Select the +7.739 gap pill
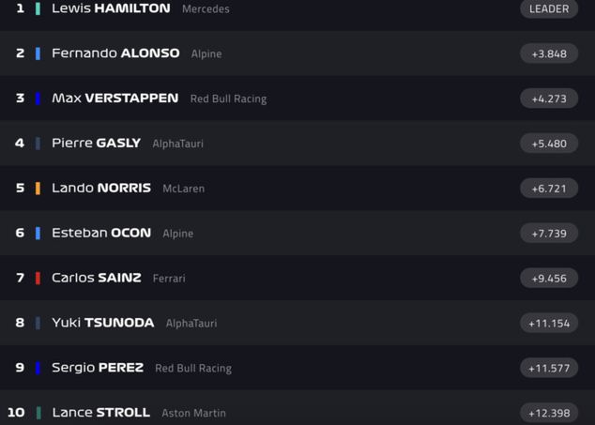The width and height of the screenshot is (595, 425). tap(549, 234)
